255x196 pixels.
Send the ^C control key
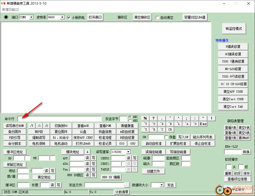(x=162, y=130)
